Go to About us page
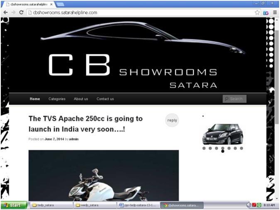Screen dimensions: 280x210 coord(81,99)
